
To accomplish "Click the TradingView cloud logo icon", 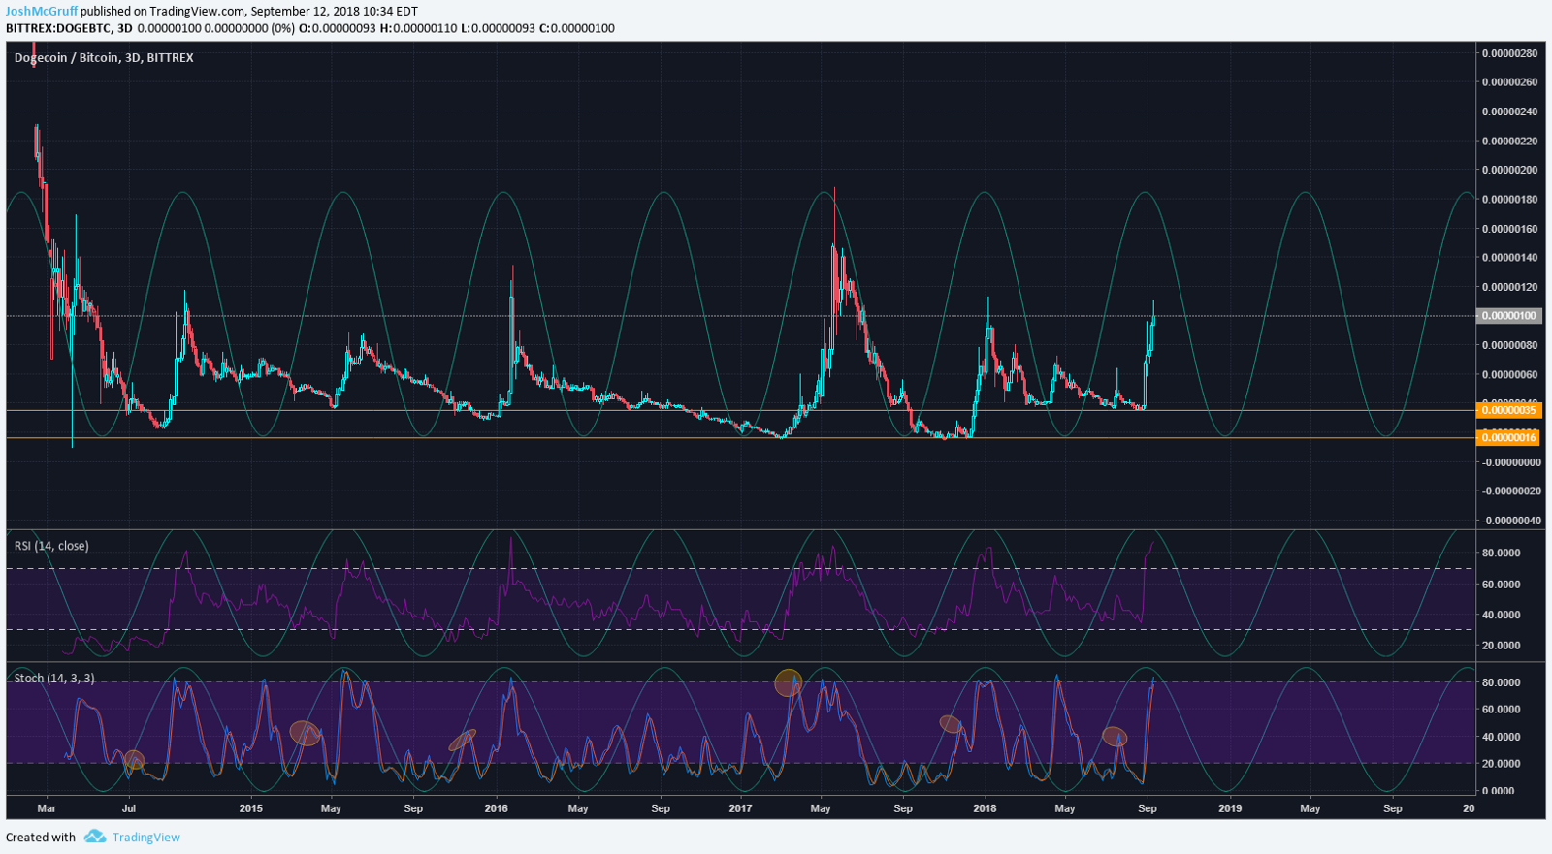I will coord(94,837).
